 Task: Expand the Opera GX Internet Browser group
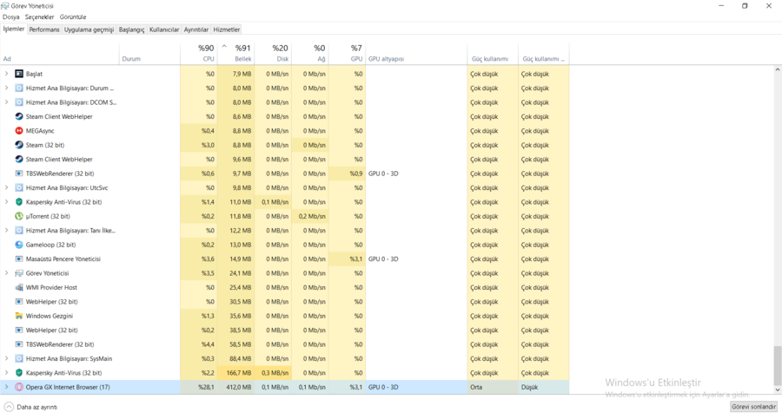pyautogui.click(x=7, y=387)
